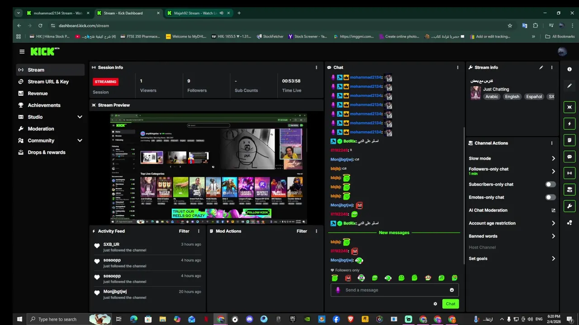Open the Windows Start menu

(19, 319)
